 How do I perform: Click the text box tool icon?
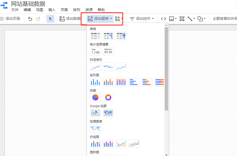[x=182, y=19]
